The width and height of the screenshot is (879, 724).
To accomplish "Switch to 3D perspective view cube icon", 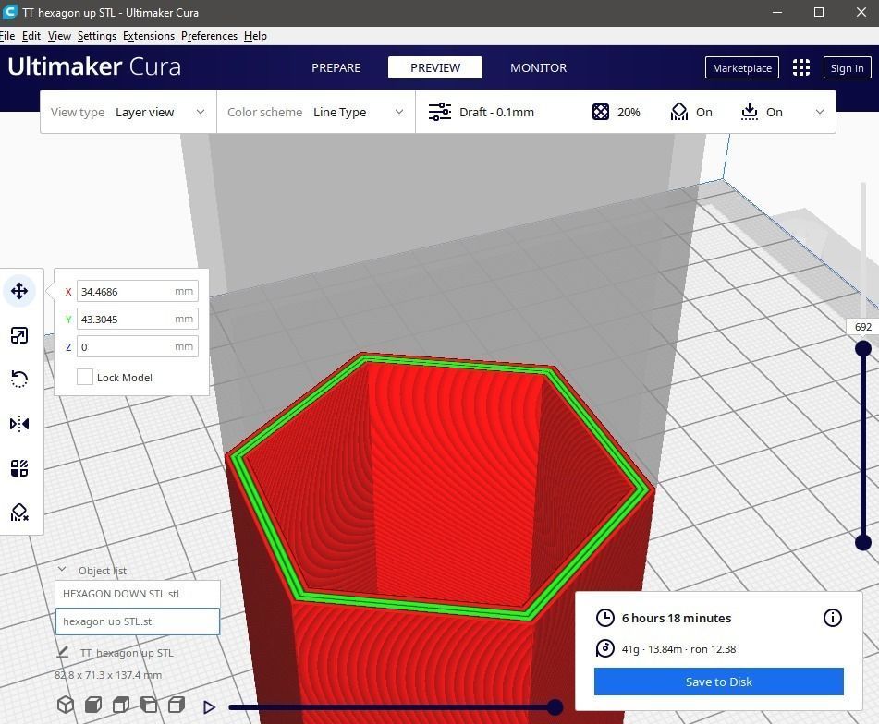I will click(x=66, y=705).
